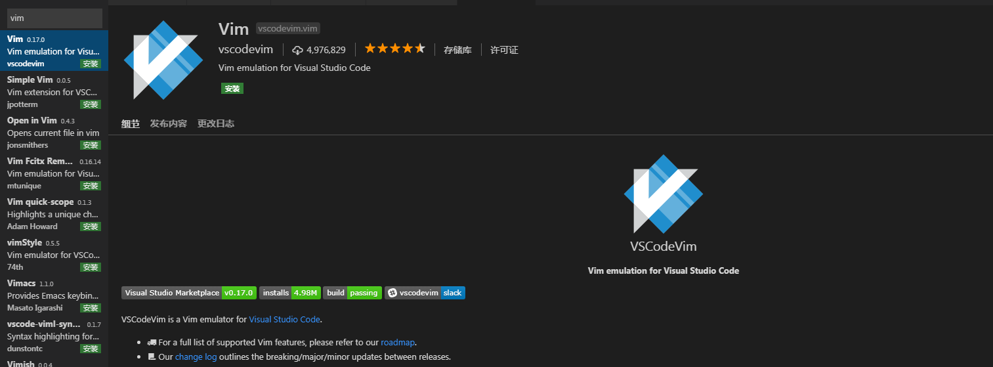Image resolution: width=993 pixels, height=367 pixels.
Task: Select Simple Vim in the extension list
Action: point(54,91)
